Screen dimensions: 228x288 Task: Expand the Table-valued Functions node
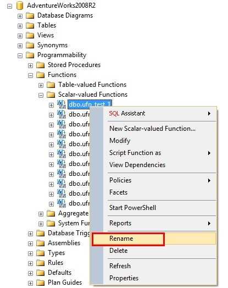(x=41, y=85)
